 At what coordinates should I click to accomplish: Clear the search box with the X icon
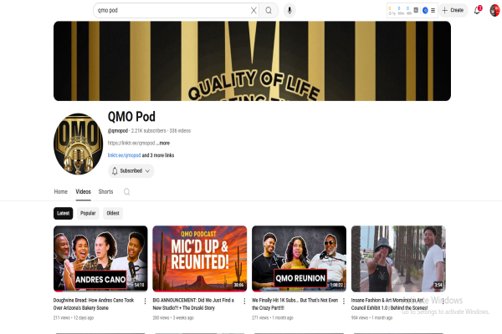[254, 11]
